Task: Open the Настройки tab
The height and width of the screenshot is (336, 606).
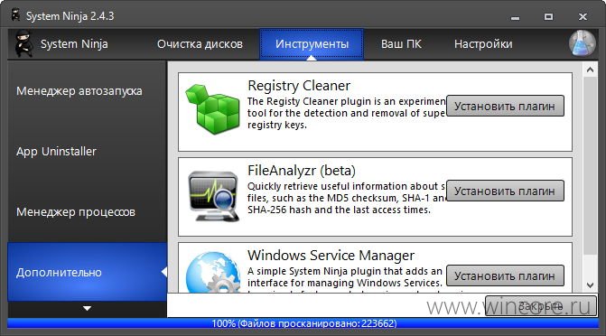Action: 483,44
